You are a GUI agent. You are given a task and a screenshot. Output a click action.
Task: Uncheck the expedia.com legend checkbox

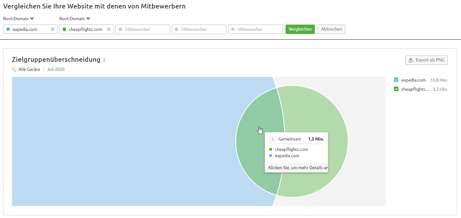[x=396, y=80]
